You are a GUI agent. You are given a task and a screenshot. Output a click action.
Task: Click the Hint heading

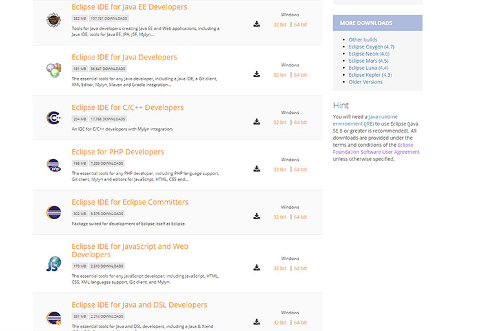341,105
